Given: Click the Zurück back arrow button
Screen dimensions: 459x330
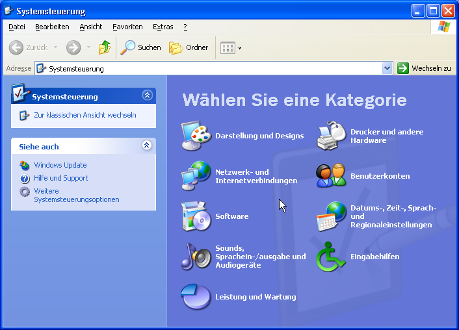Looking at the screenshot, I should 28,47.
